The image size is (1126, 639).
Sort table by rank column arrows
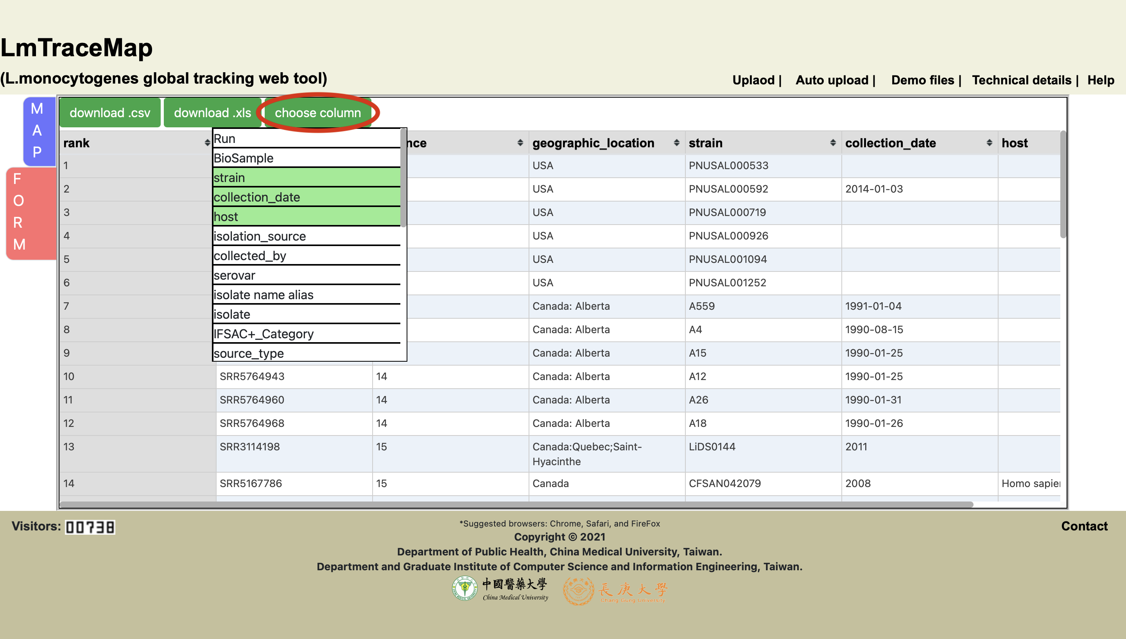(x=207, y=143)
